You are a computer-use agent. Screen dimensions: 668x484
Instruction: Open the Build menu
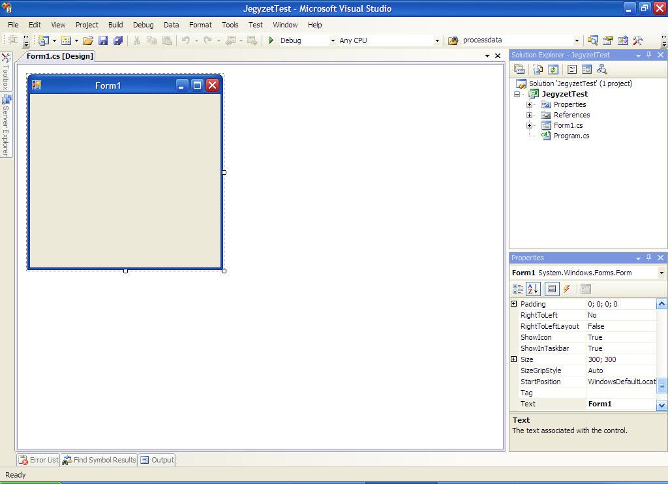pos(115,25)
